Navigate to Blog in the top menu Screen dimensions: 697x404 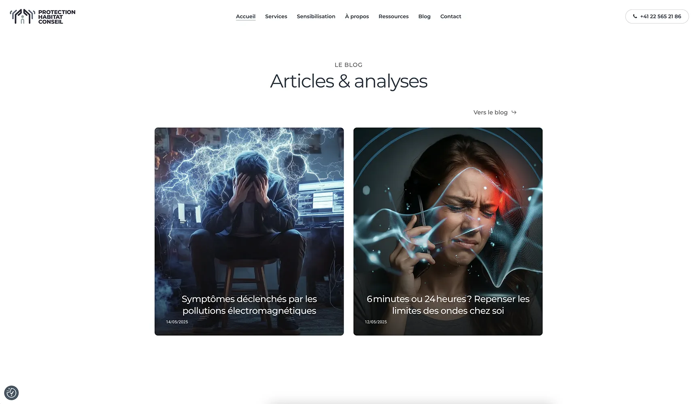pyautogui.click(x=424, y=17)
